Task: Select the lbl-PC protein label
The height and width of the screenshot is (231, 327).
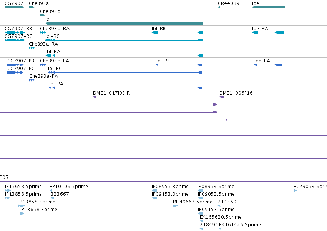Action: tap(55, 69)
